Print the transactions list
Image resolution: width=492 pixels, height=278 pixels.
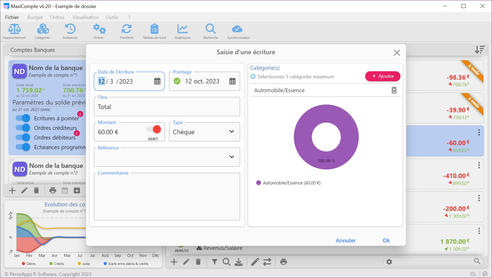(x=284, y=262)
